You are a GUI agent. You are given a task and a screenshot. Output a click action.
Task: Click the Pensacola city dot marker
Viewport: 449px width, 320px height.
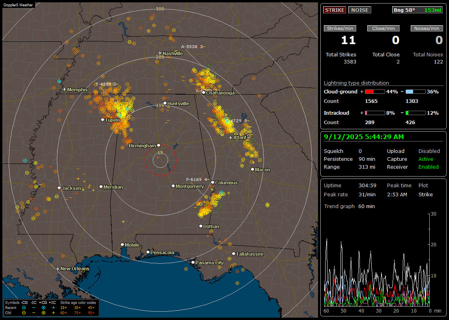tap(148, 252)
